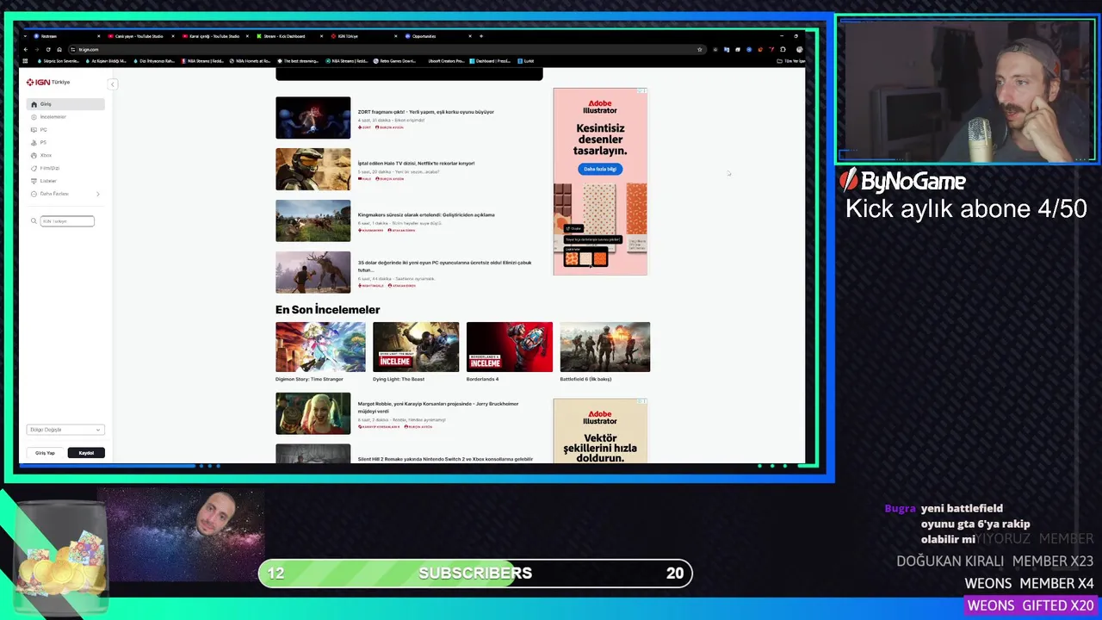Switch to the Kanal içeriği YouTube Studio tab
1102x620 pixels.
pos(214,36)
